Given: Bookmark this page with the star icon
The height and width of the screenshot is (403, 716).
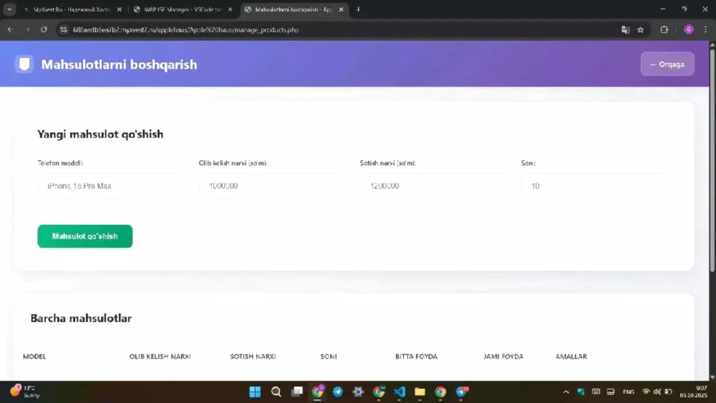Looking at the screenshot, I should click(x=640, y=30).
